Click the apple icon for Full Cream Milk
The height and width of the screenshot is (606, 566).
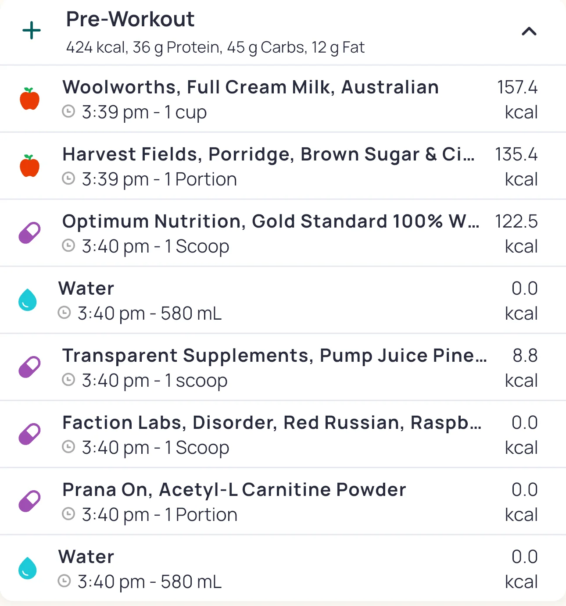(29, 99)
